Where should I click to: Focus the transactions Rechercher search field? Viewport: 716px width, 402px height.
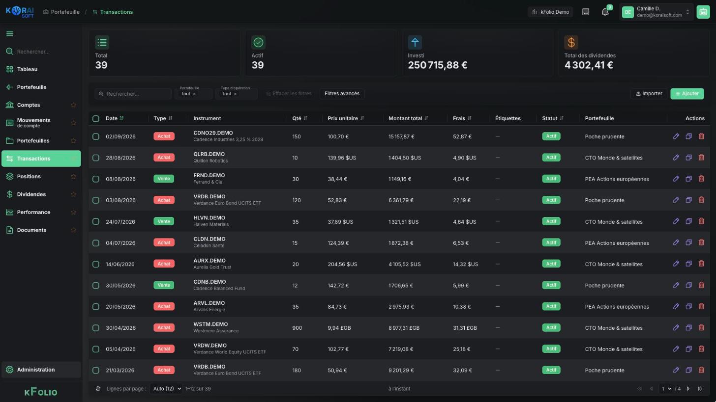pos(133,94)
